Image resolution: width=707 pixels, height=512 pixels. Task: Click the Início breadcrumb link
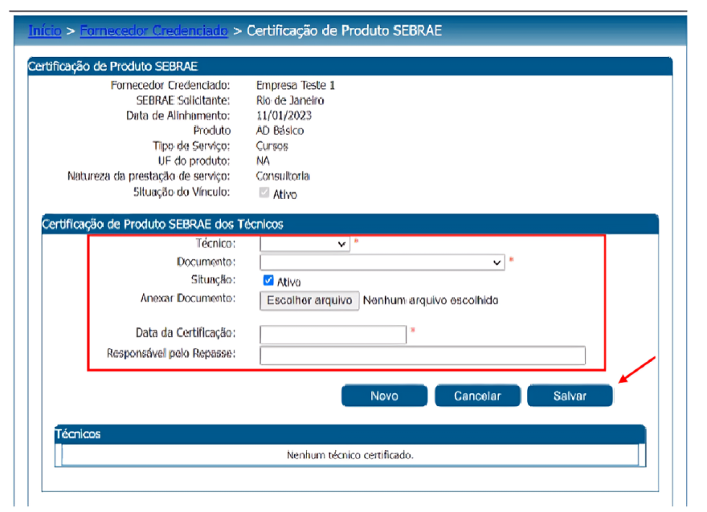pos(44,31)
